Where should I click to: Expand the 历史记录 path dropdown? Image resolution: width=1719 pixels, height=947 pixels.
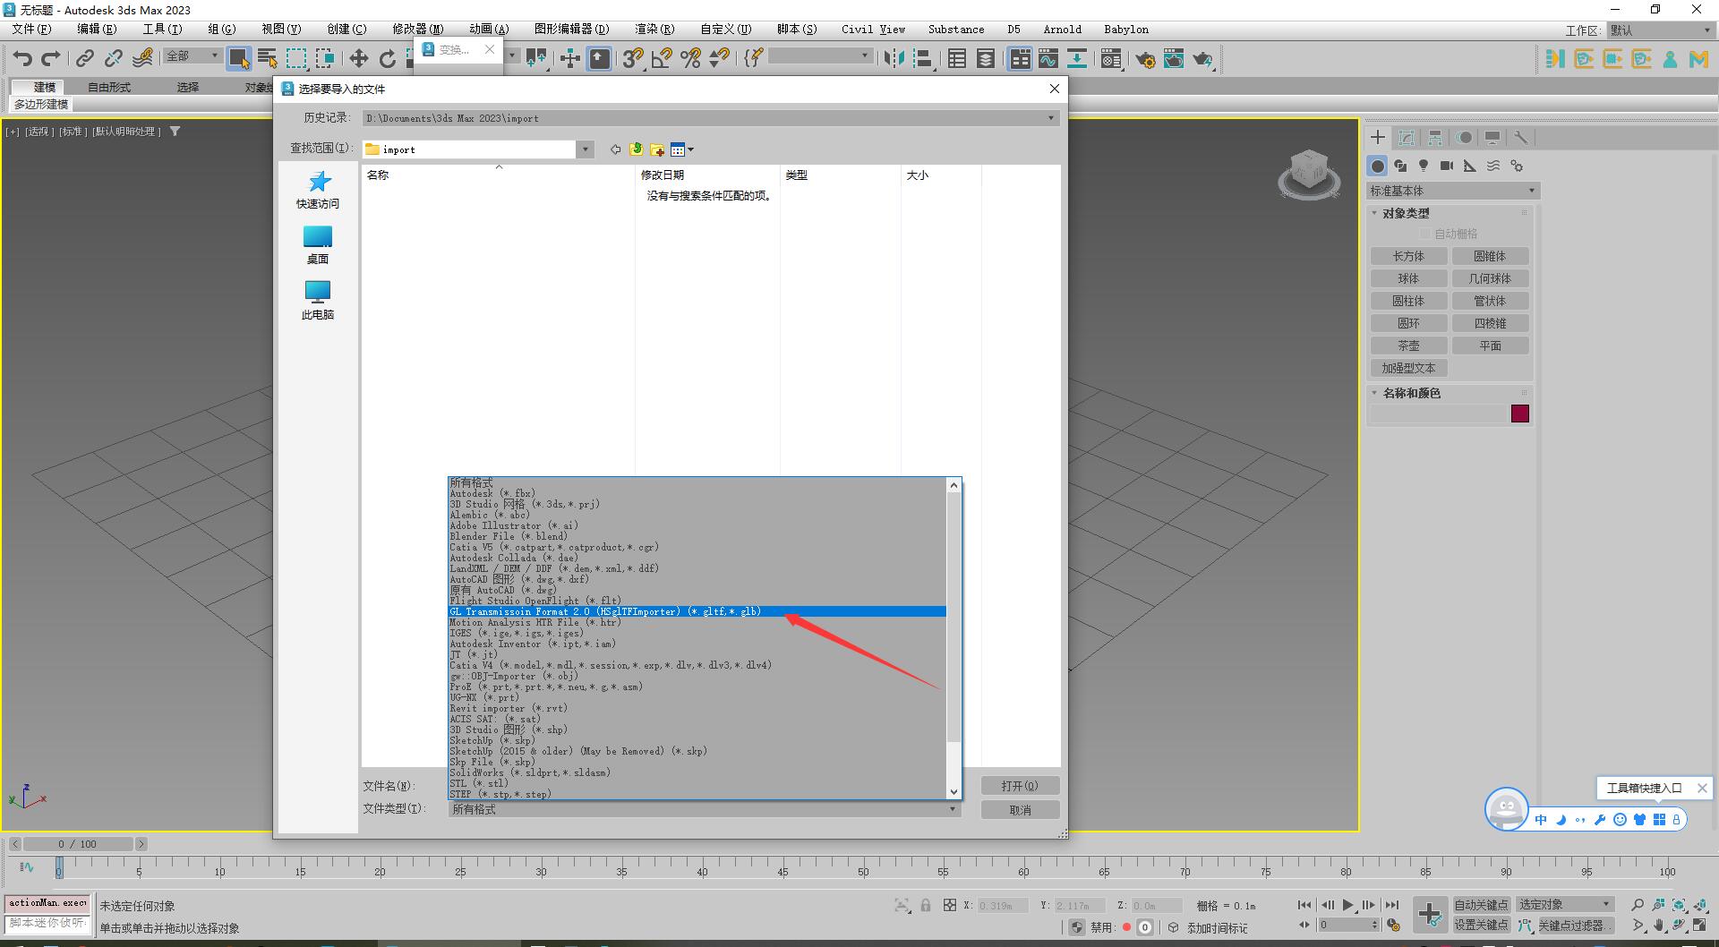(1051, 118)
